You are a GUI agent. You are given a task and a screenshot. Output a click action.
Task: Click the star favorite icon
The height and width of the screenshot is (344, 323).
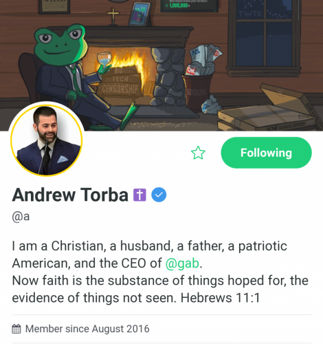(198, 153)
